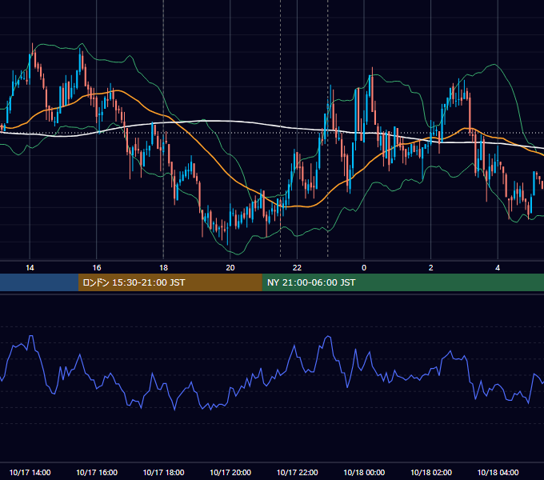Click the blue session bar before London
Viewport: 544px width, 480px height.
39,282
